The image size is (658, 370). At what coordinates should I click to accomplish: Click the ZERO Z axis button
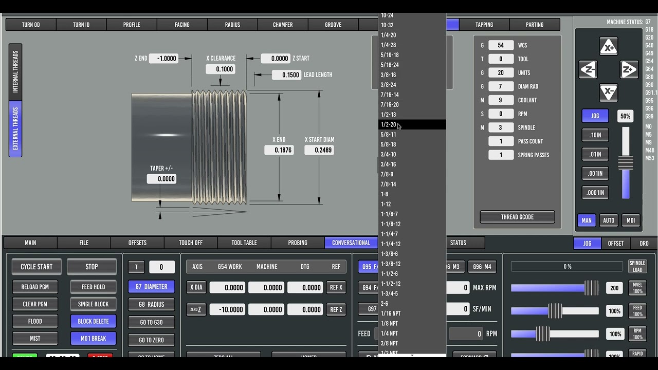[x=196, y=309]
